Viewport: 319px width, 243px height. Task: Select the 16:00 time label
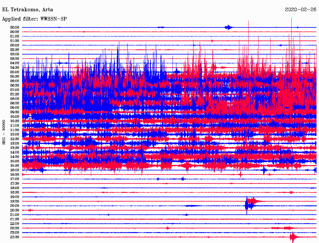(x=15, y=170)
